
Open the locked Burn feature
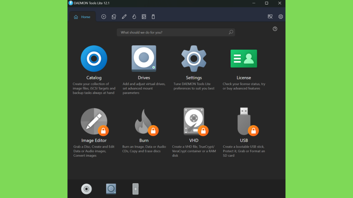coord(144,121)
